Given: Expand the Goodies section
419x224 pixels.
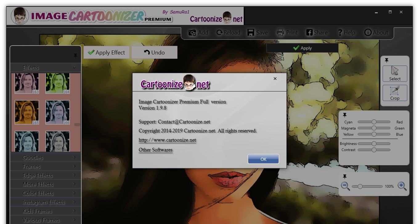Looking at the screenshot, I should click(x=46, y=158).
